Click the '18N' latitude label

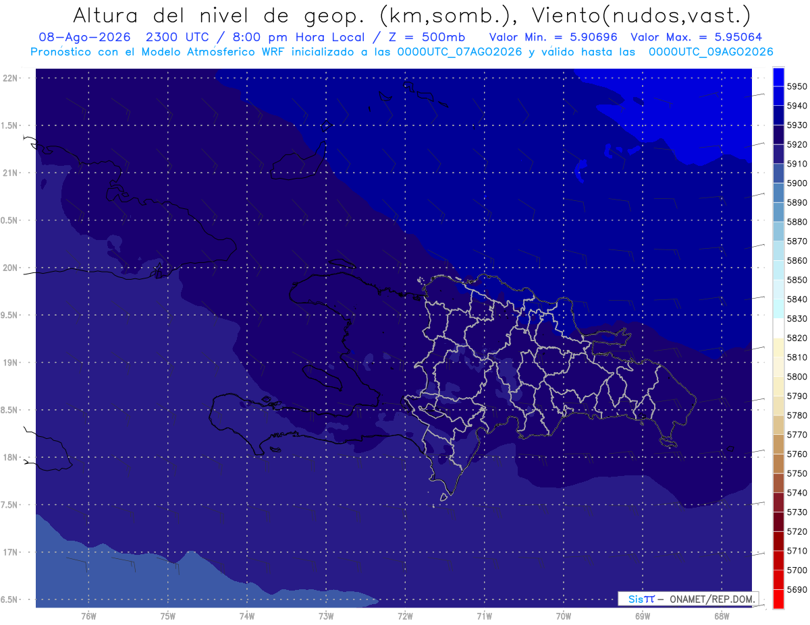pyautogui.click(x=11, y=458)
